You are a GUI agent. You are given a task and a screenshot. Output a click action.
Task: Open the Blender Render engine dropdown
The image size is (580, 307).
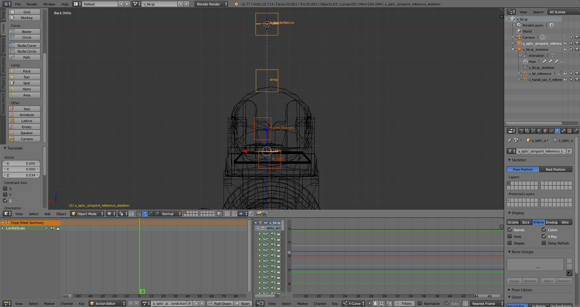pos(211,4)
